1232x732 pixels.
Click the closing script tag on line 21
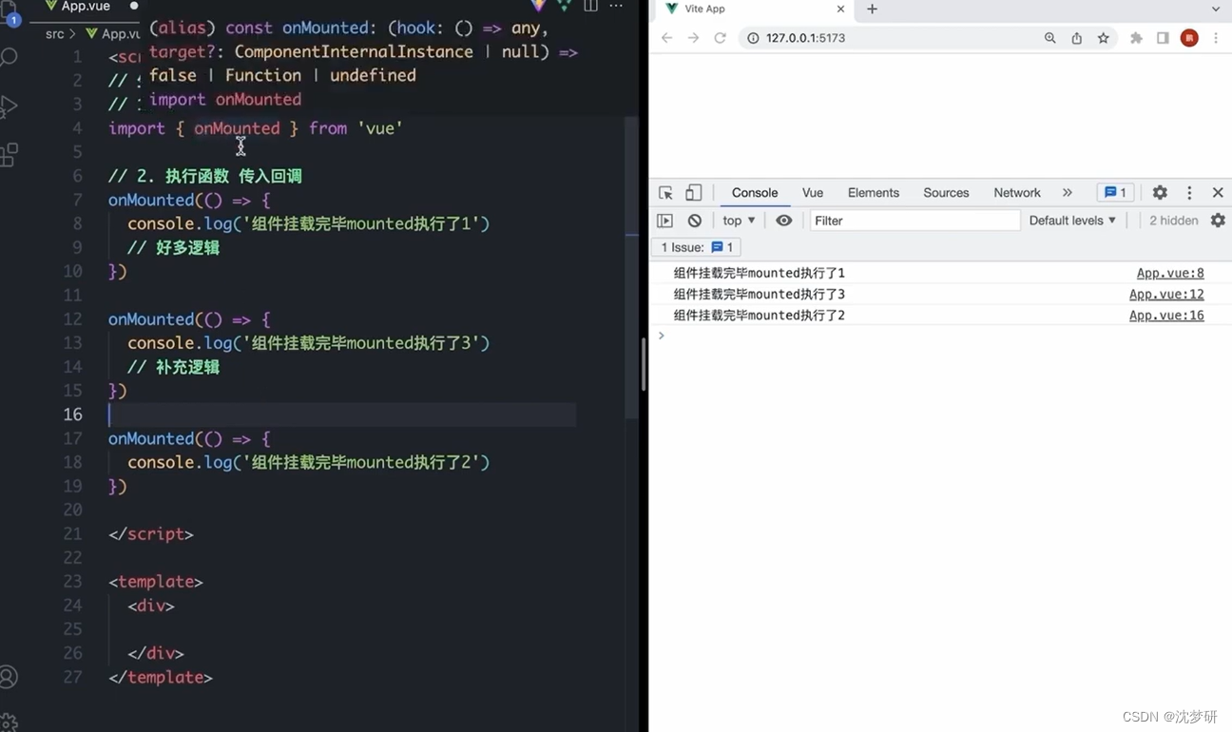[151, 534]
